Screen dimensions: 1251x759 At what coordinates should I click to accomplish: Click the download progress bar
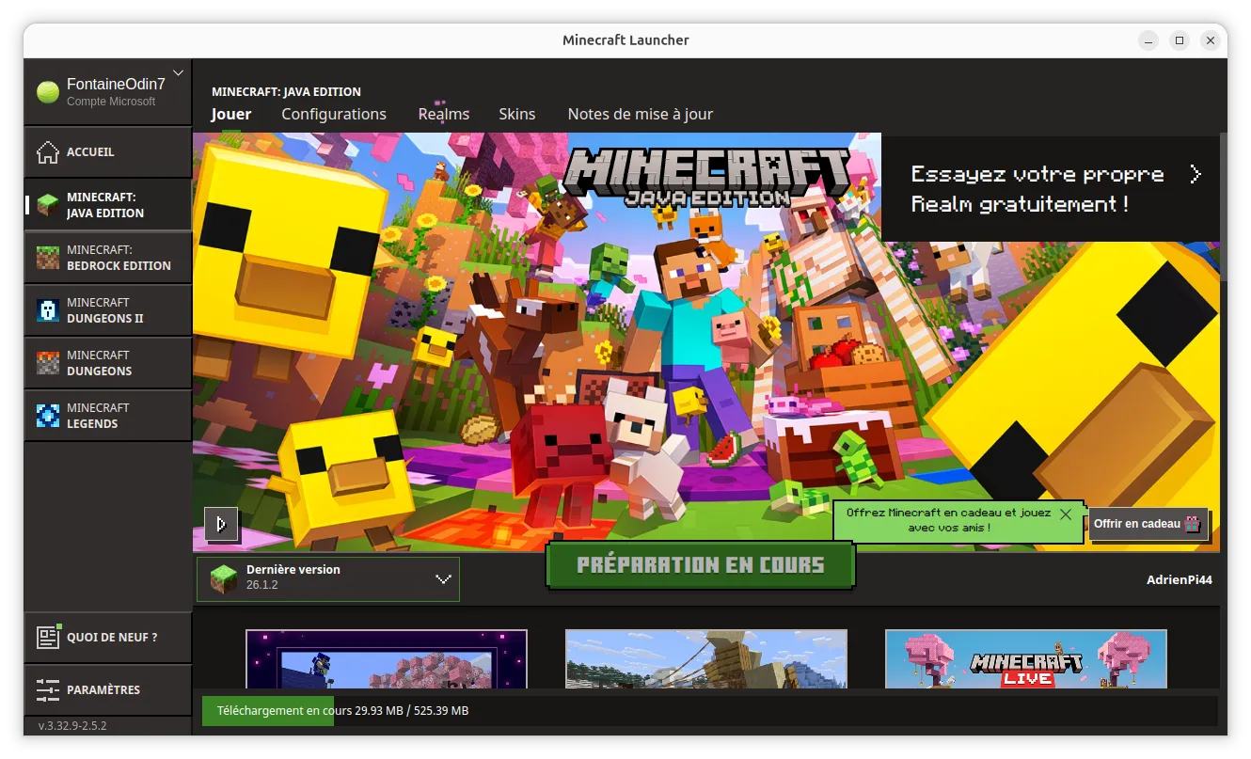[710, 710]
